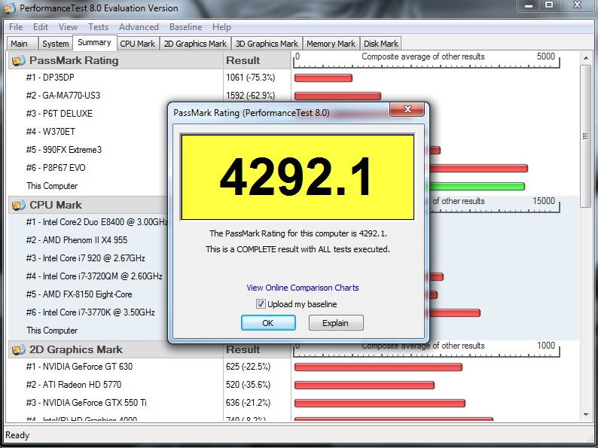Click the red NVIDIA GeForce GT 630 bar
This screenshot has width=598, height=448.
point(377,367)
